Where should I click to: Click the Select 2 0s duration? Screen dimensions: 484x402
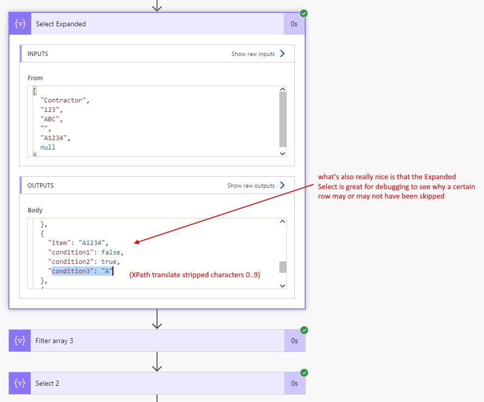click(294, 383)
